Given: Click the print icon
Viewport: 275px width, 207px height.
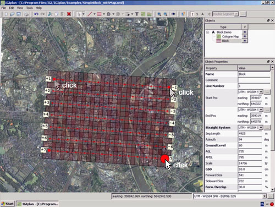Looking at the screenshot, I should pos(26,14).
